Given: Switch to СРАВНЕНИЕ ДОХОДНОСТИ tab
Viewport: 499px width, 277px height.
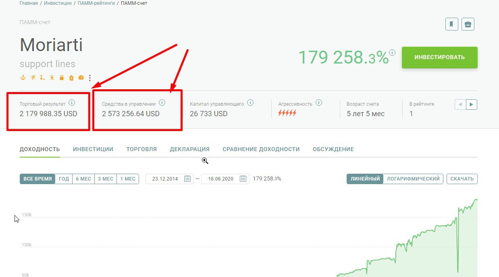Looking at the screenshot, I should coord(261,149).
